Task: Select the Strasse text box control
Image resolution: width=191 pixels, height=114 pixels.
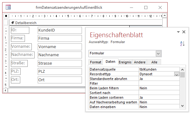Action: coord(60,63)
